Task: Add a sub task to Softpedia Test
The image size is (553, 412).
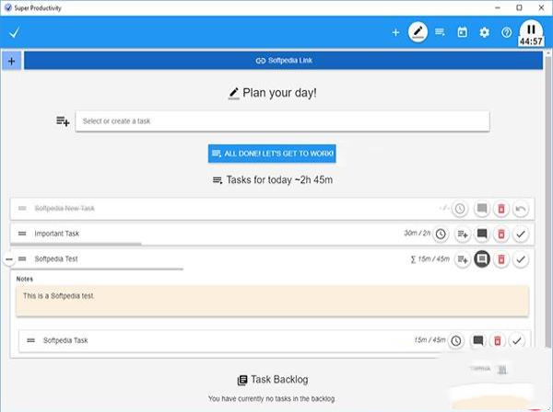Action: (x=463, y=259)
